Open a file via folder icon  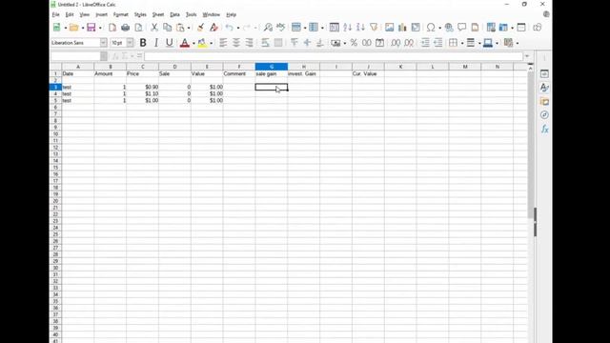(74, 28)
